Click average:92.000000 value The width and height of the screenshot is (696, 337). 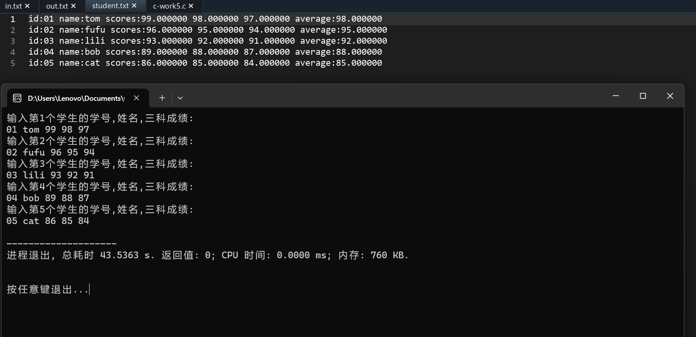pos(343,41)
